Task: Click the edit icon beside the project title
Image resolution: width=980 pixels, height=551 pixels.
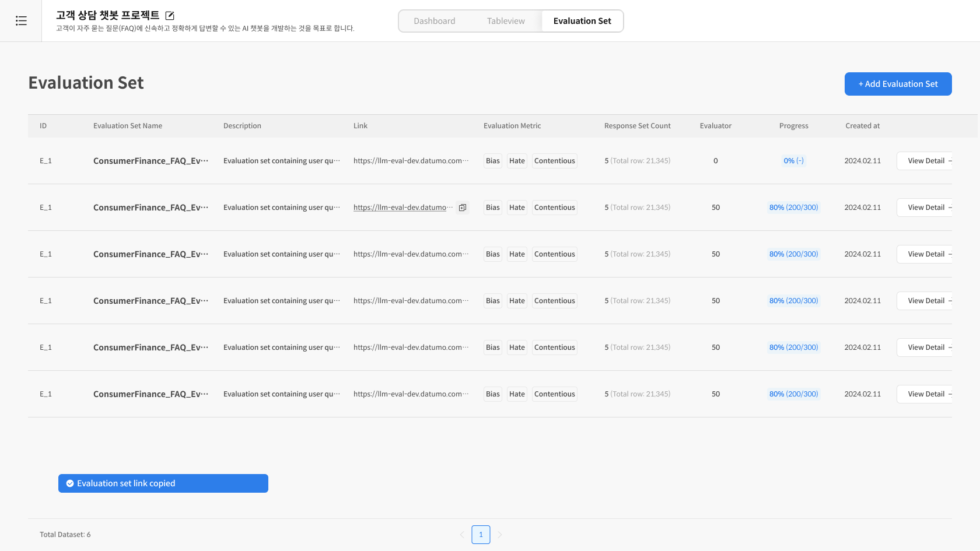Action: (170, 16)
